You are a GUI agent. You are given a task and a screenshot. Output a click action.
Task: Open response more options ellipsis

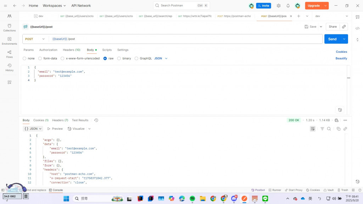[345, 120]
